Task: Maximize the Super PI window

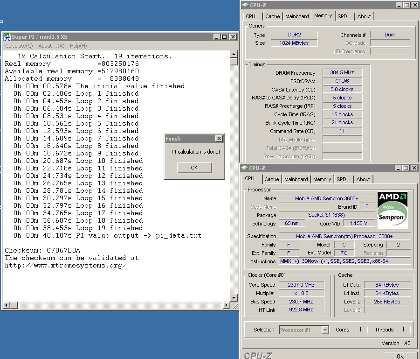Action: 225,37
